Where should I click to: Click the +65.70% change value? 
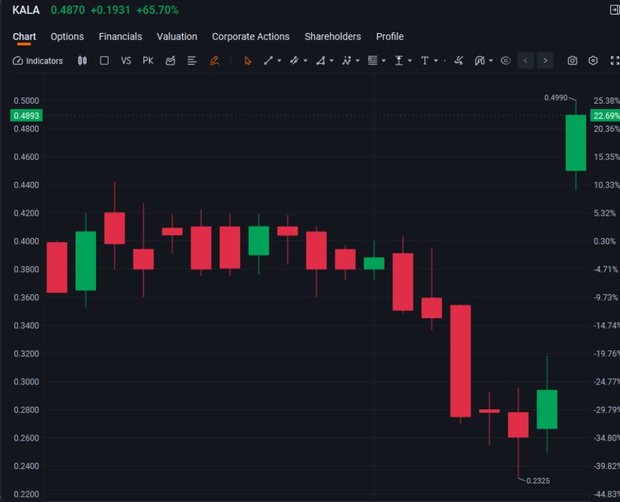pos(157,10)
